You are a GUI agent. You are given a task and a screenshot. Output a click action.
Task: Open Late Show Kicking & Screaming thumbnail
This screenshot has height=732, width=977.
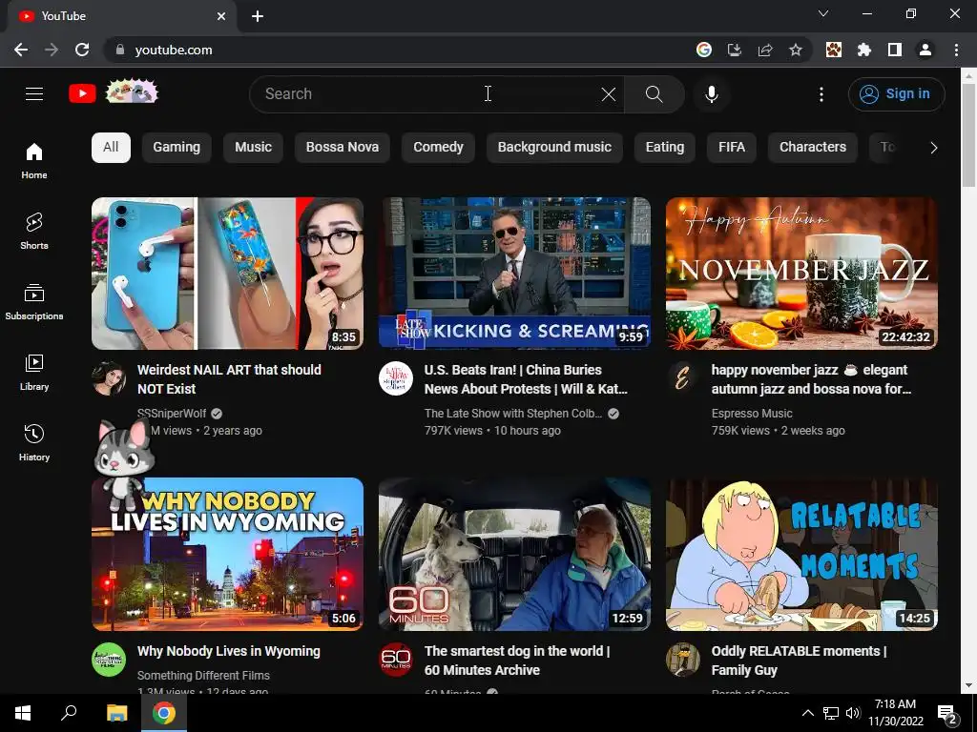514,274
